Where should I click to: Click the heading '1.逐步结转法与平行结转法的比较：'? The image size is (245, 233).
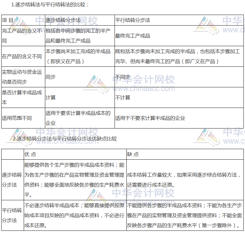tap(50, 5)
